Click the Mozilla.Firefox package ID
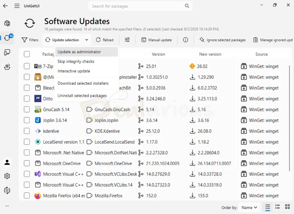This screenshot has width=294, height=214. (x=108, y=196)
